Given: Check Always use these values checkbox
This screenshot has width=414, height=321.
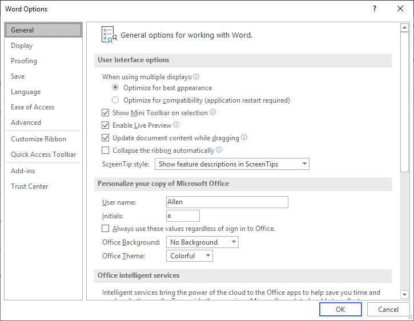Looking at the screenshot, I should (105, 228).
